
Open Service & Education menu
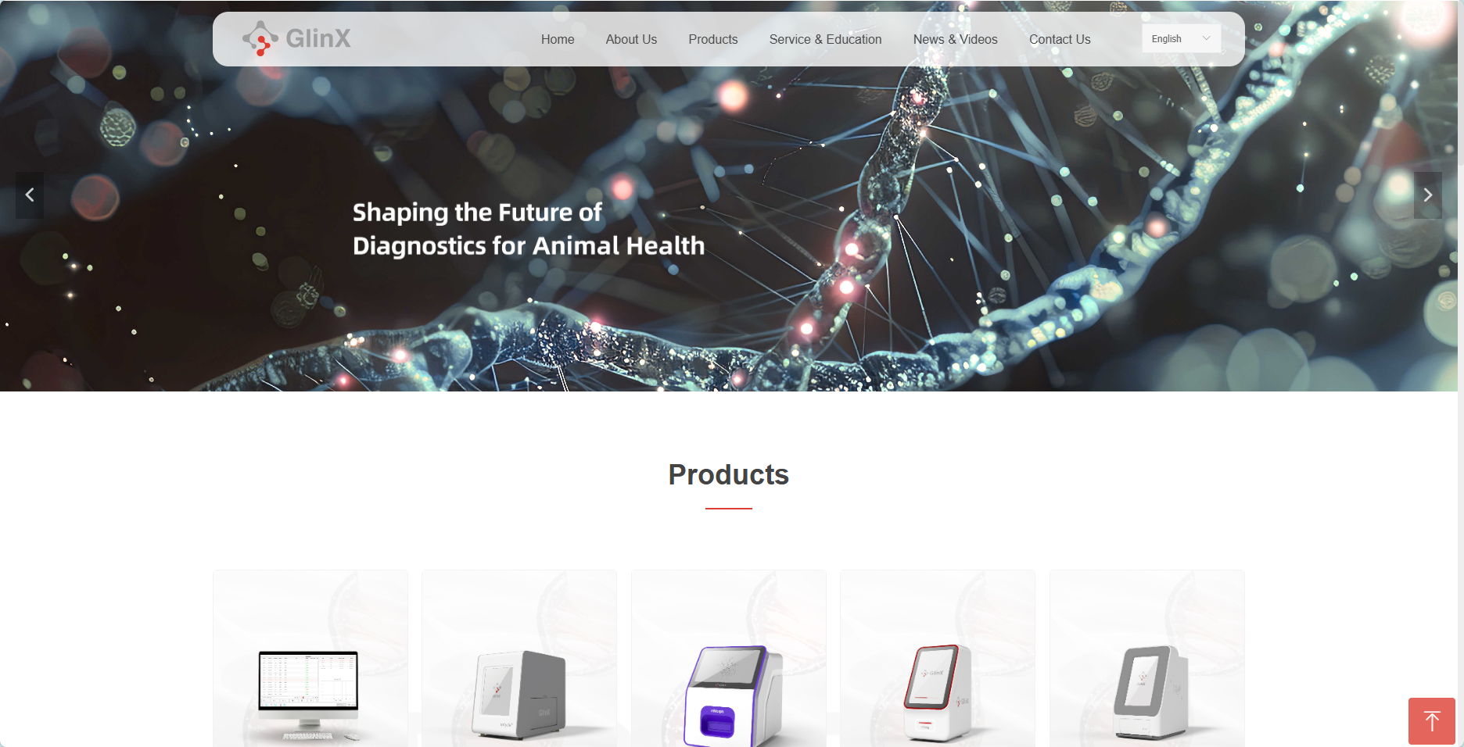pos(825,39)
